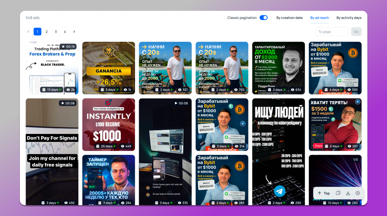Click the download icon in floating toolbar

tap(348, 193)
